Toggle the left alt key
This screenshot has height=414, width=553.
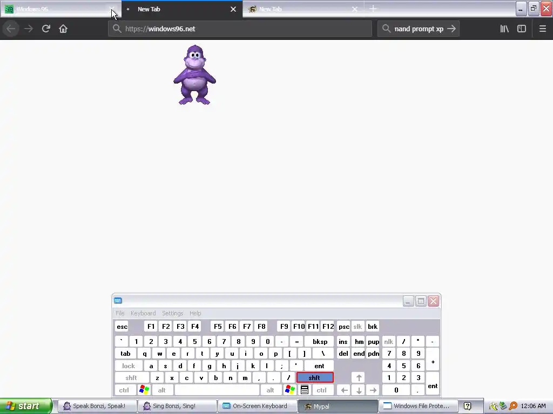(162, 390)
